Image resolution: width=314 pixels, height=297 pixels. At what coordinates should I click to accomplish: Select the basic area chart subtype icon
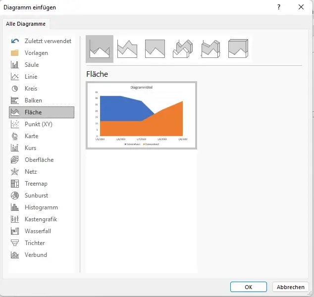[x=100, y=49]
